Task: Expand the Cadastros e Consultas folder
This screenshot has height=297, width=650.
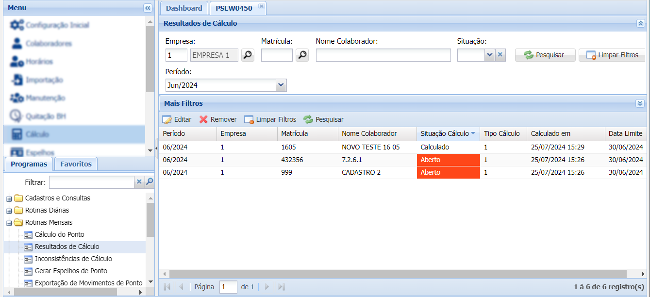Action: tap(9, 198)
